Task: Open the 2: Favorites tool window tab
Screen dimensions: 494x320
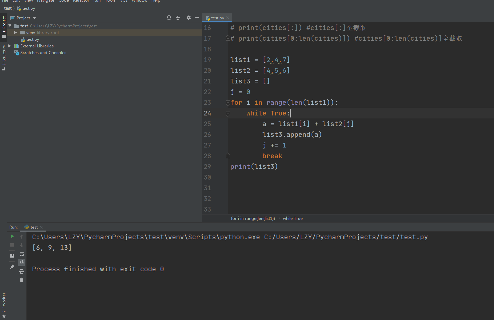Action: (4, 305)
